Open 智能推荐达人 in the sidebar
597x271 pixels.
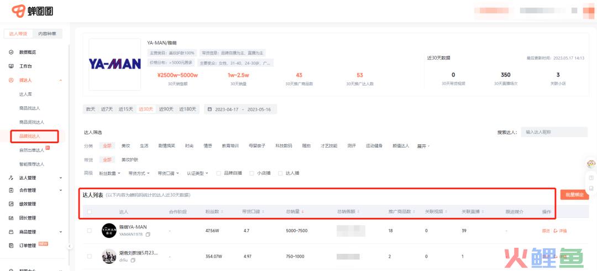pos(32,164)
